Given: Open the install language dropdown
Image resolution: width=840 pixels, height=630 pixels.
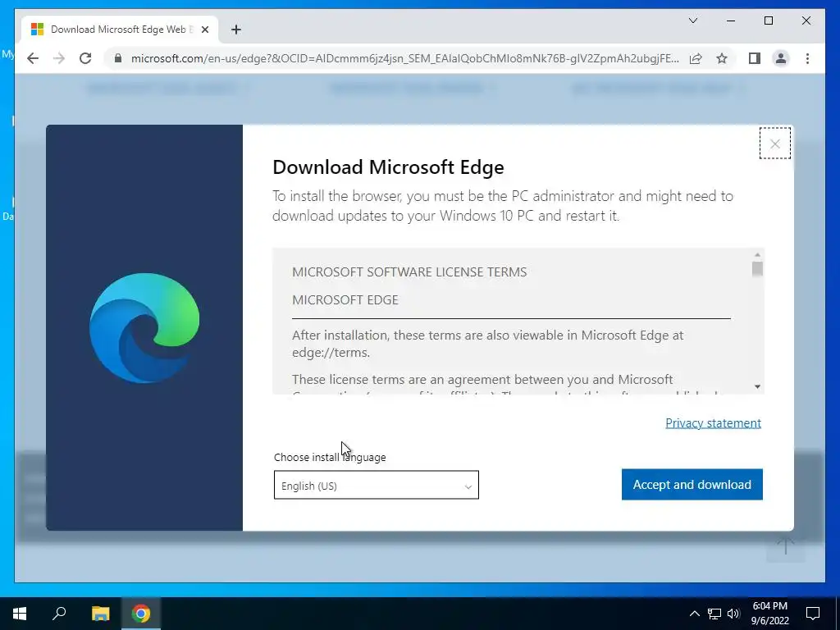Looking at the screenshot, I should (376, 485).
